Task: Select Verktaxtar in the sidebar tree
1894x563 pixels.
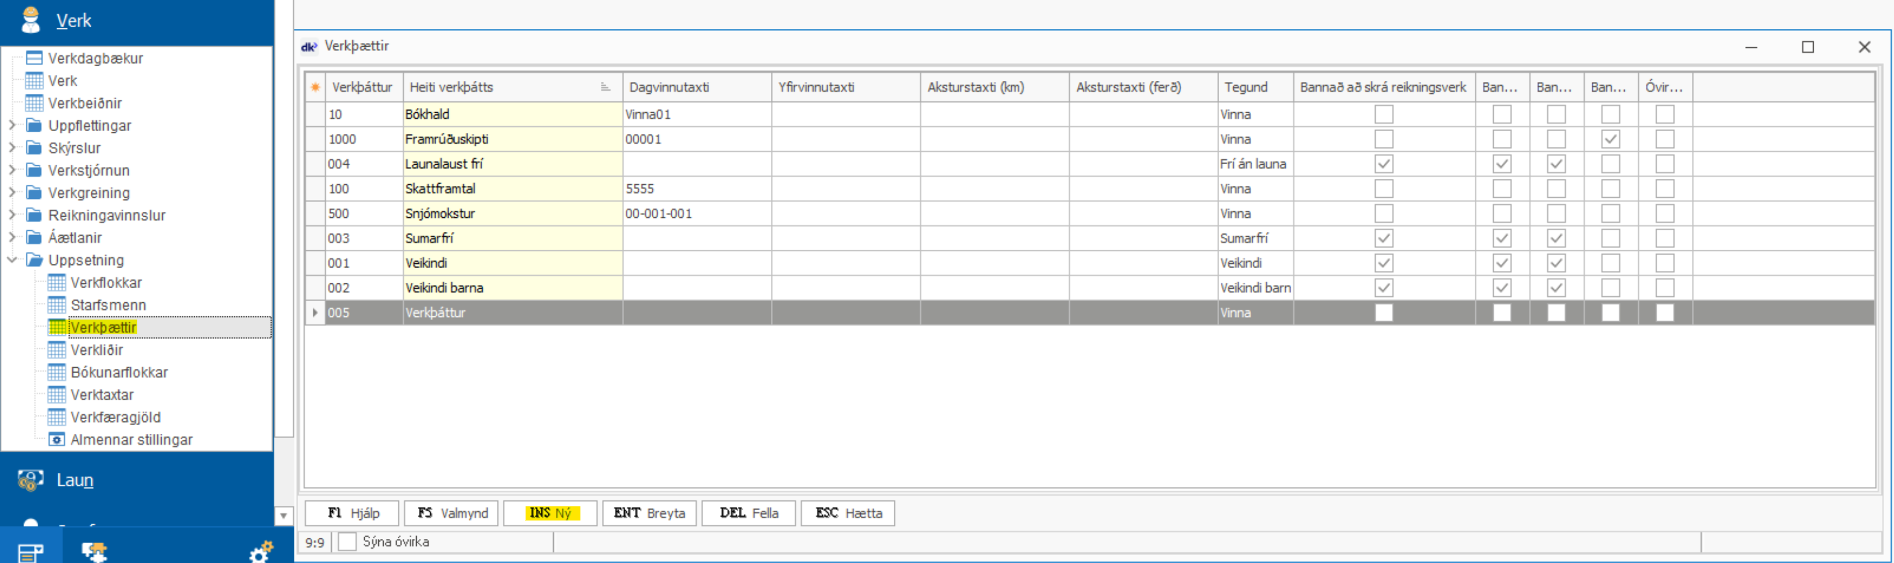Action: pyautogui.click(x=101, y=395)
